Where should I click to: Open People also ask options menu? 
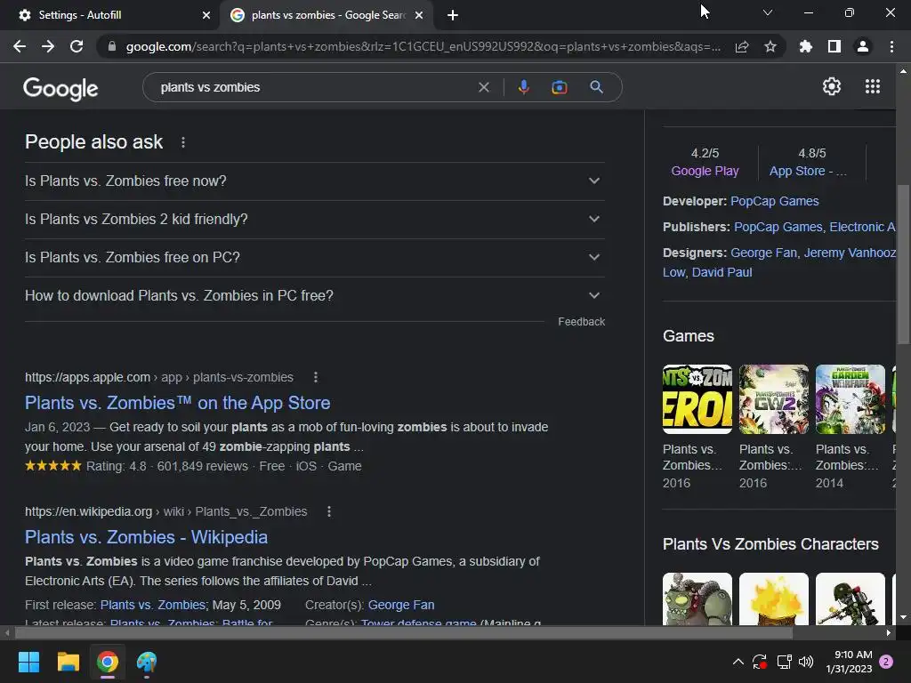pos(183,142)
